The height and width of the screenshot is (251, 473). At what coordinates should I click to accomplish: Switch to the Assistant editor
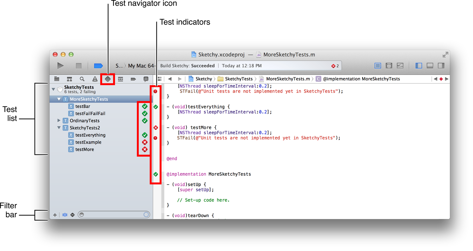tap(389, 66)
